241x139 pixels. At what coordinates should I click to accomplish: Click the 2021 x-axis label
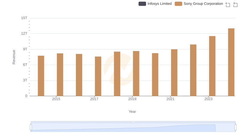point(171,99)
